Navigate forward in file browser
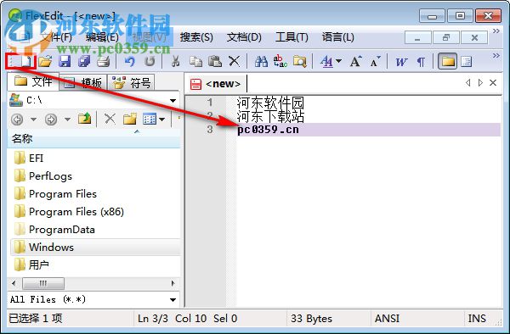Image resolution: width=510 pixels, height=334 pixels. tap(51, 120)
